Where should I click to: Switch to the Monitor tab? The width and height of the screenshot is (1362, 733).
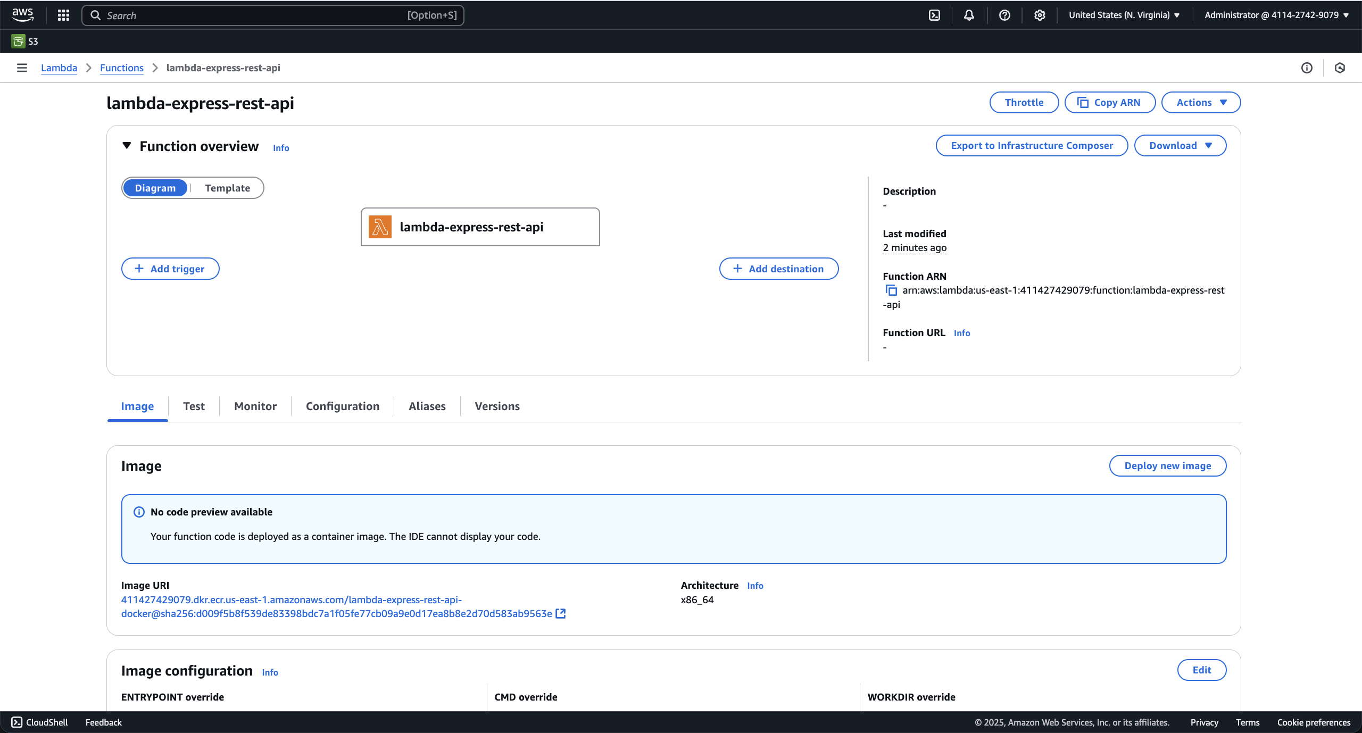coord(255,406)
